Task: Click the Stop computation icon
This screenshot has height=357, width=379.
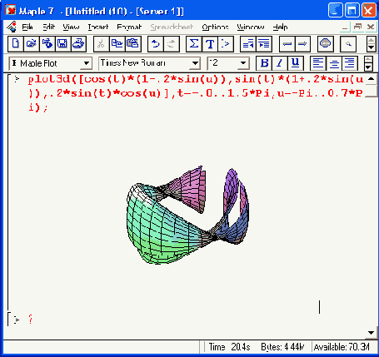Action: coord(326,44)
